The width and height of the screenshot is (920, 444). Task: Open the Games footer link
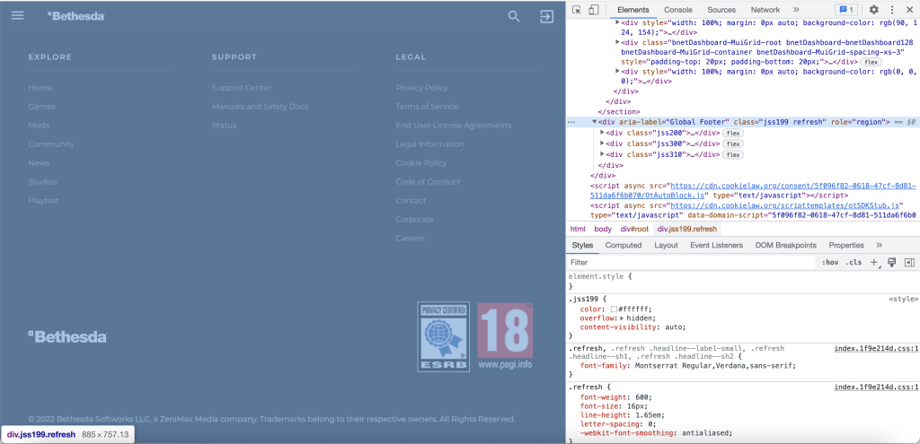point(41,107)
